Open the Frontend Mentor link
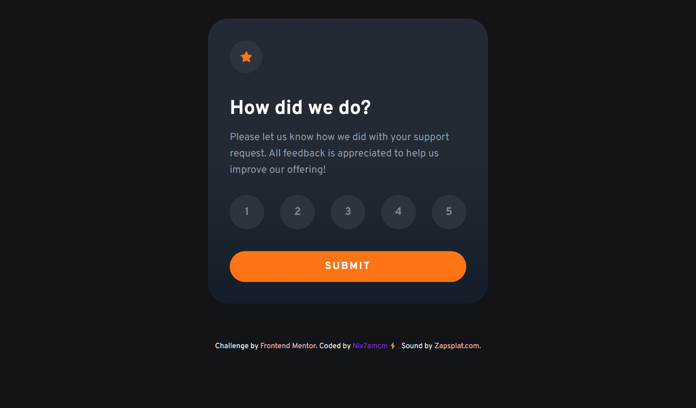This screenshot has width=696, height=408. click(288, 345)
